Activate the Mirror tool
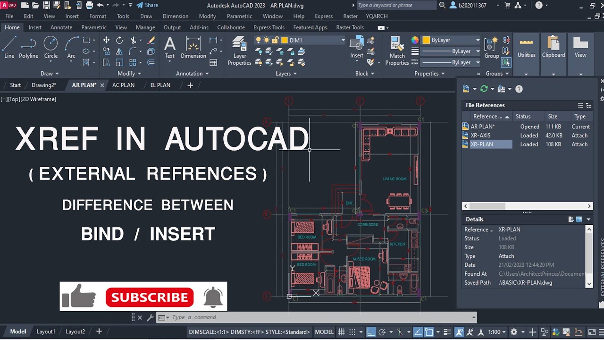 (x=119, y=51)
